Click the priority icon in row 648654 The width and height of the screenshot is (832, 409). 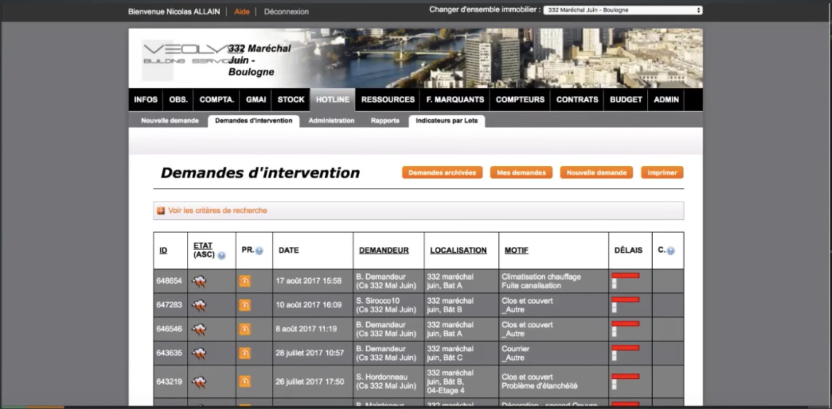click(x=245, y=281)
